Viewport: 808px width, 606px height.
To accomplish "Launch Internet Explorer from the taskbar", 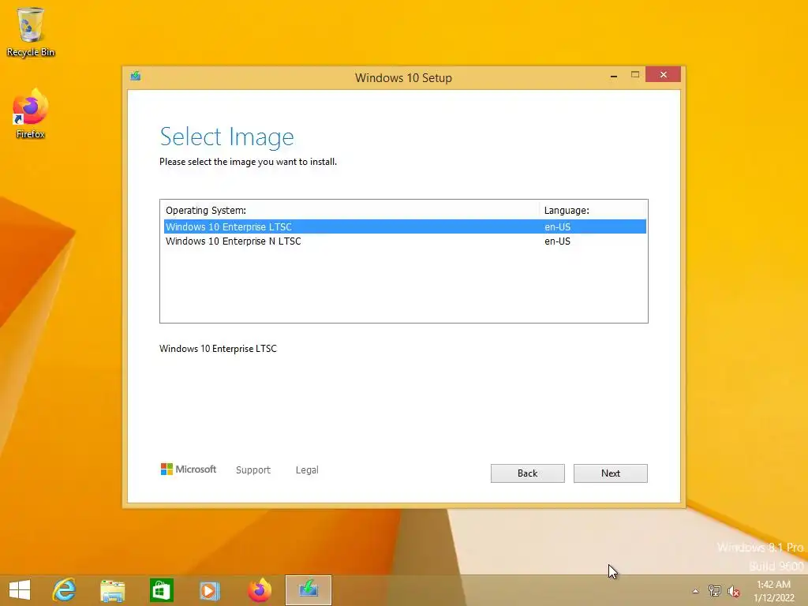I will tap(65, 590).
